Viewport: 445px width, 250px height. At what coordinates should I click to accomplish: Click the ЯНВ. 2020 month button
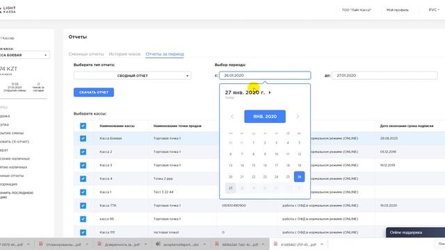265,117
